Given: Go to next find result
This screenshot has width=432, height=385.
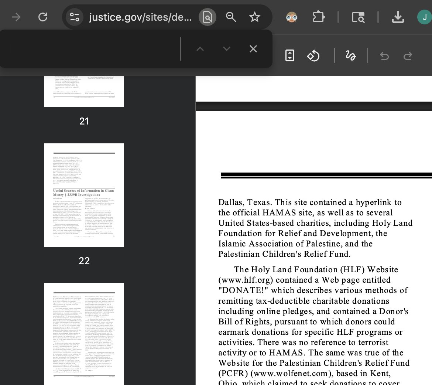Looking at the screenshot, I should pyautogui.click(x=227, y=49).
